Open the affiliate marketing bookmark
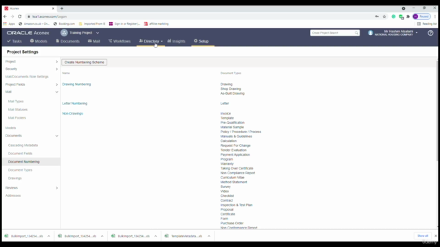This screenshot has width=440, height=247. click(x=156, y=24)
